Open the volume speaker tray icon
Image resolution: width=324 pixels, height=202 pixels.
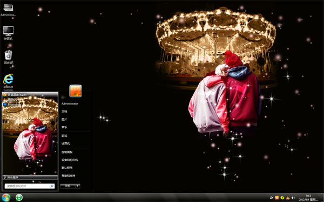pos(293,198)
